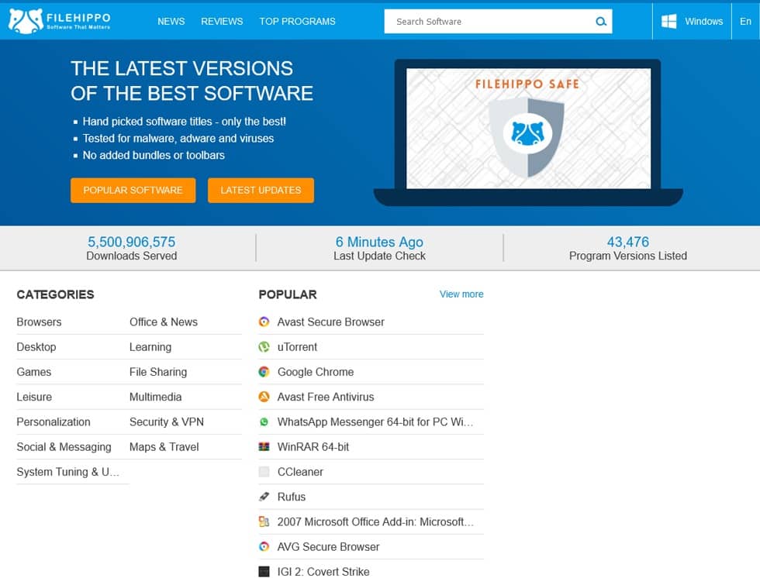Click the 6 Minutes Ago update text
The image size is (760, 578).
pos(379,242)
